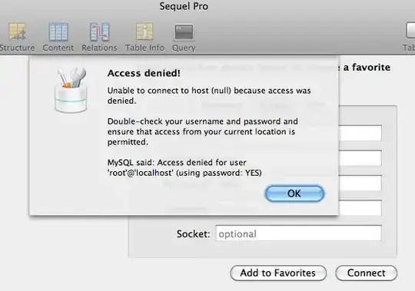
Task: Show the Table Info icon
Action: point(144,31)
